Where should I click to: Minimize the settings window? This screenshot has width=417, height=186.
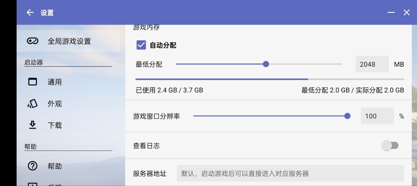tap(391, 12)
